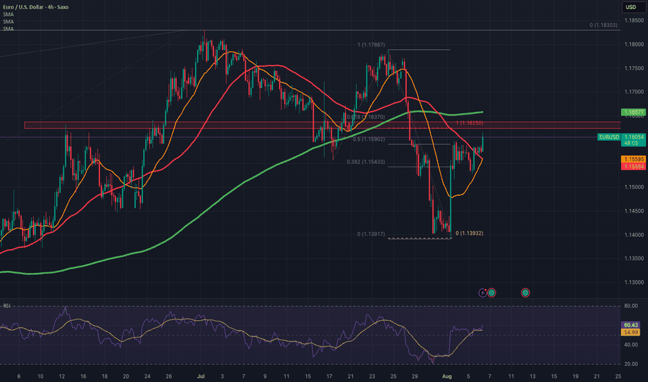This screenshot has height=382, width=648.
Task: Select the Fibonacci label 0 (1.18303)
Action: pos(604,25)
